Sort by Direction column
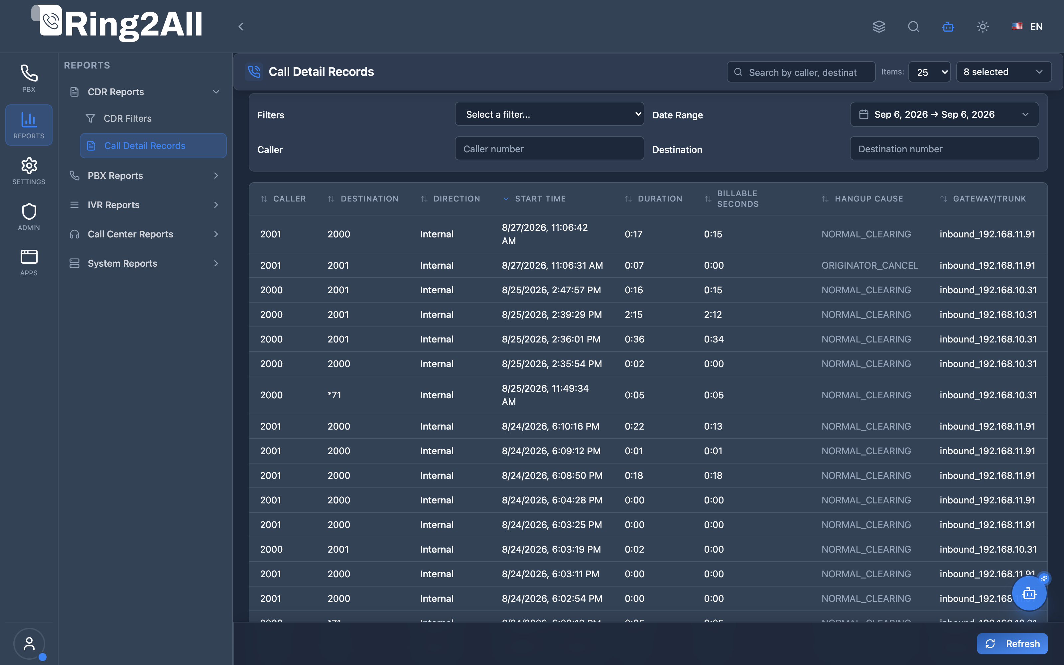This screenshot has height=665, width=1064. click(x=450, y=199)
